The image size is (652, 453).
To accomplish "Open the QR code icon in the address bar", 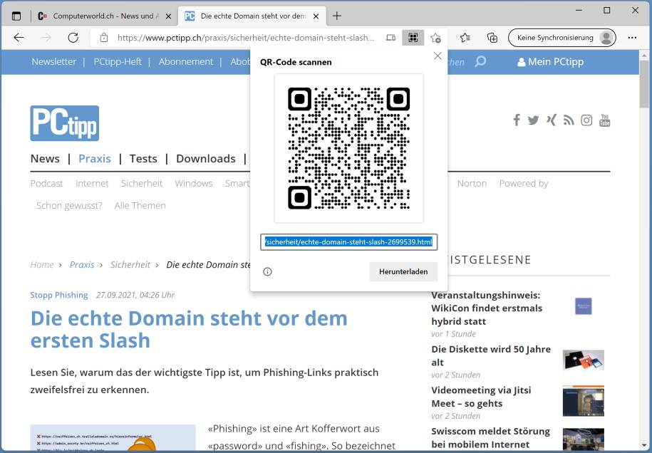I will [413, 38].
